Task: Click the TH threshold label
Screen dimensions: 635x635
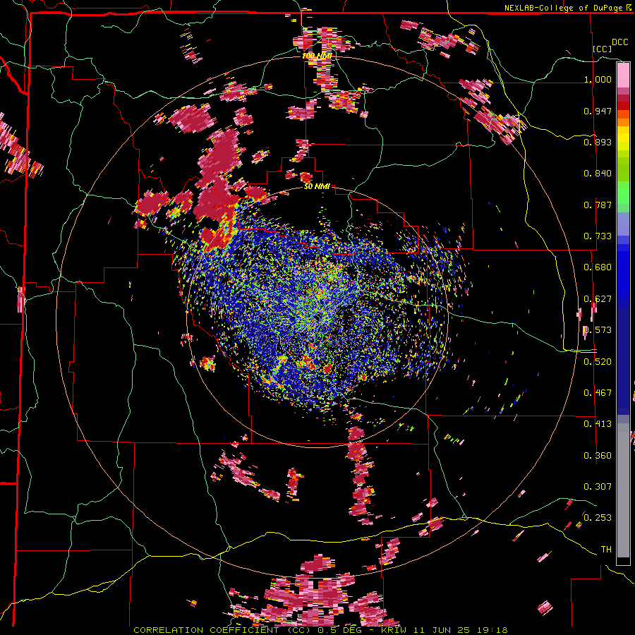Action: click(x=606, y=550)
